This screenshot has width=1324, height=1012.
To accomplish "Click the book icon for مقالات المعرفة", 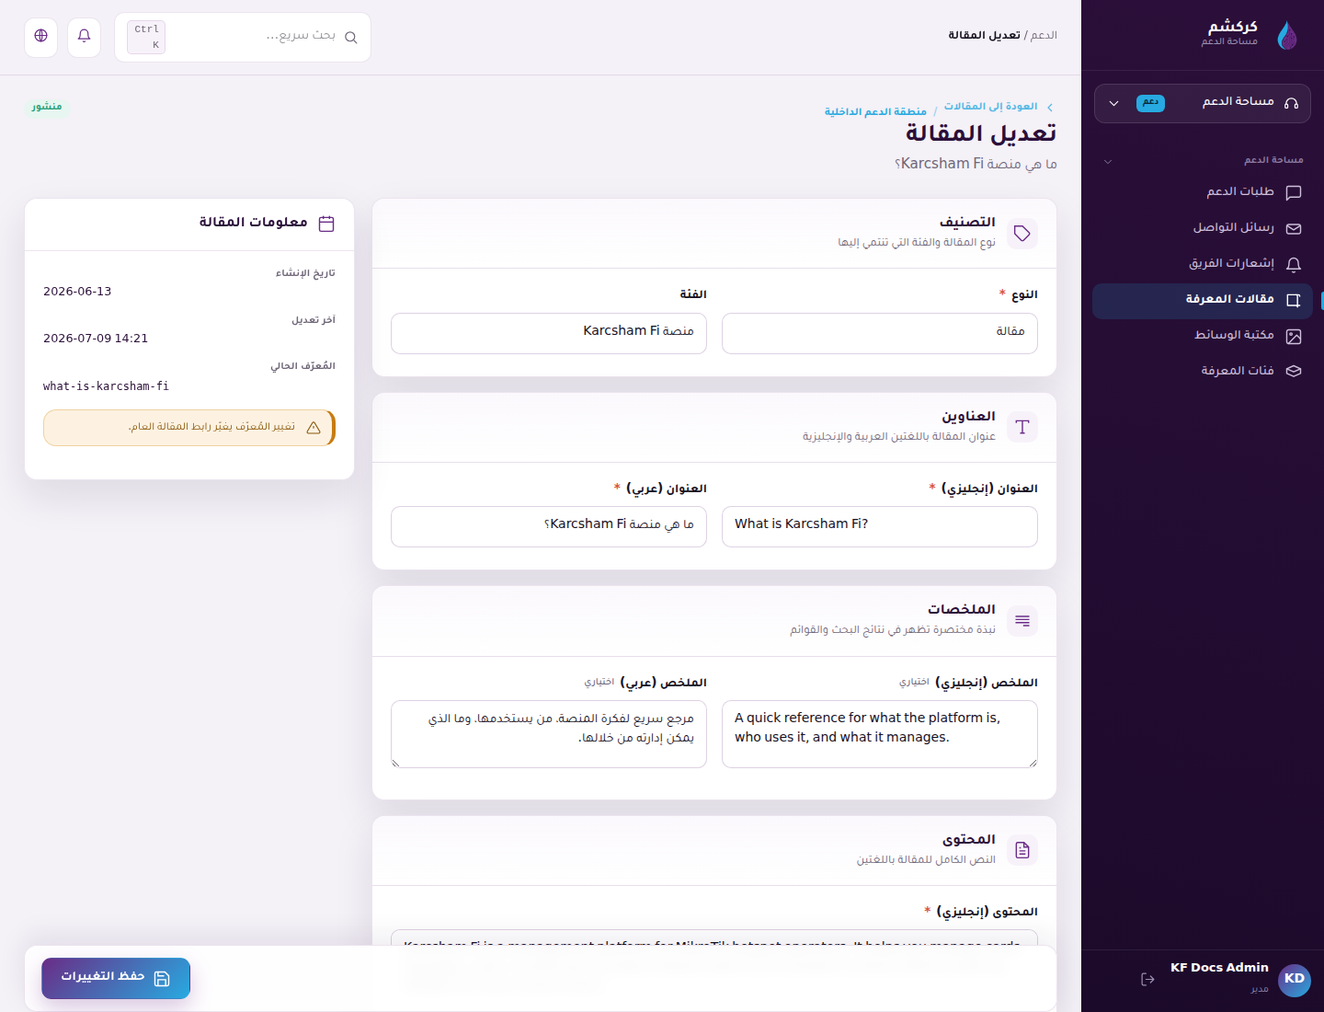I will click(1294, 300).
